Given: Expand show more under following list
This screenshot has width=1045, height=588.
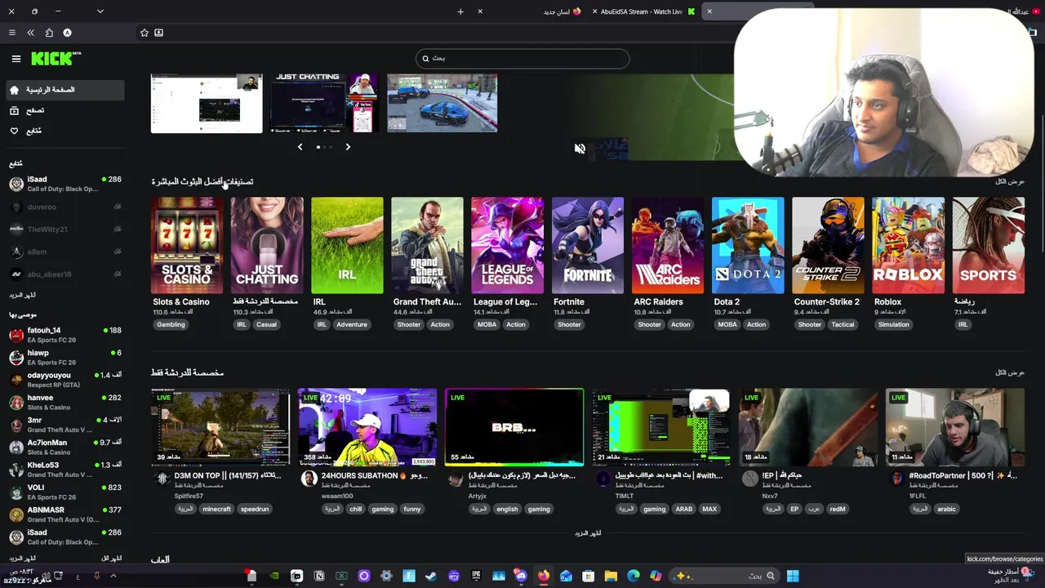Looking at the screenshot, I should (x=22, y=295).
